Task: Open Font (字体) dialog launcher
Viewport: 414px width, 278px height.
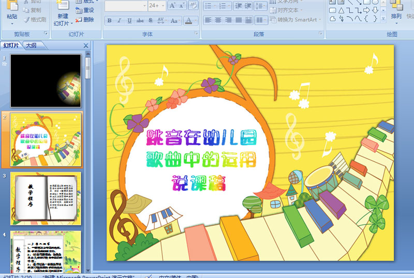Action: 196,33
